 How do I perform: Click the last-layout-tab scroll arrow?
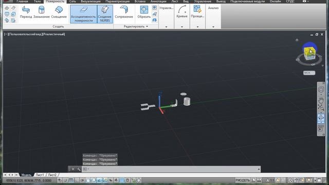click(16, 175)
